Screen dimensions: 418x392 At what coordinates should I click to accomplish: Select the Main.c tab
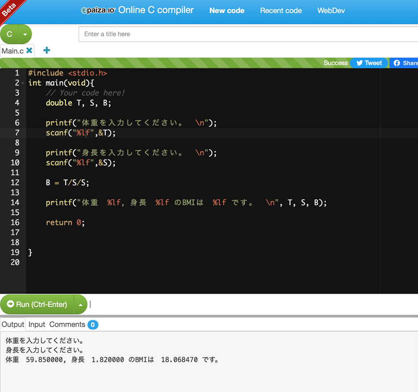(13, 51)
